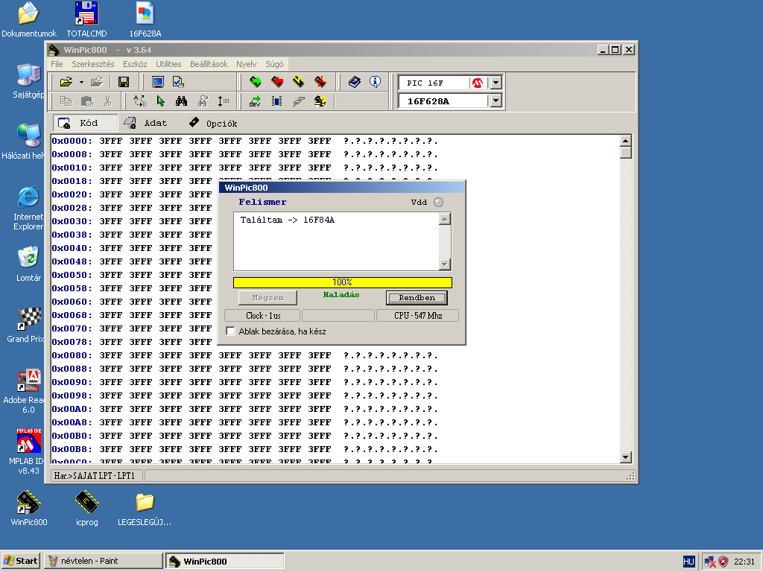This screenshot has width=763, height=572.
Task: Click the Read chip green arrow icon
Action: pyautogui.click(x=255, y=82)
